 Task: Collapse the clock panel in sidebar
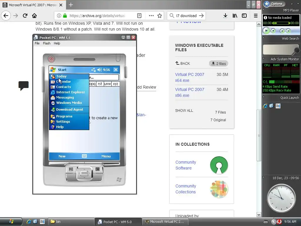(x=264, y=177)
